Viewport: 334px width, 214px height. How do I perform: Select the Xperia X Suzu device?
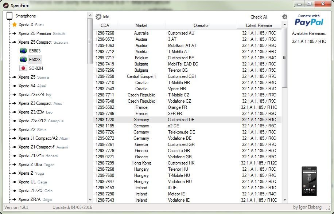coord(31,25)
